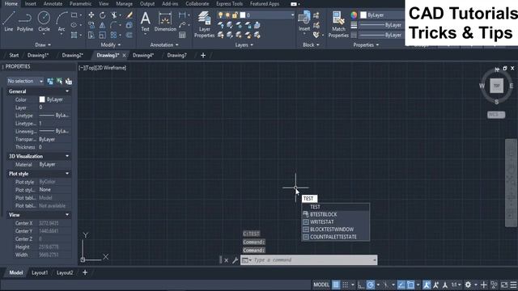The width and height of the screenshot is (518, 291).
Task: Select the Dimension tool
Action: (x=165, y=21)
